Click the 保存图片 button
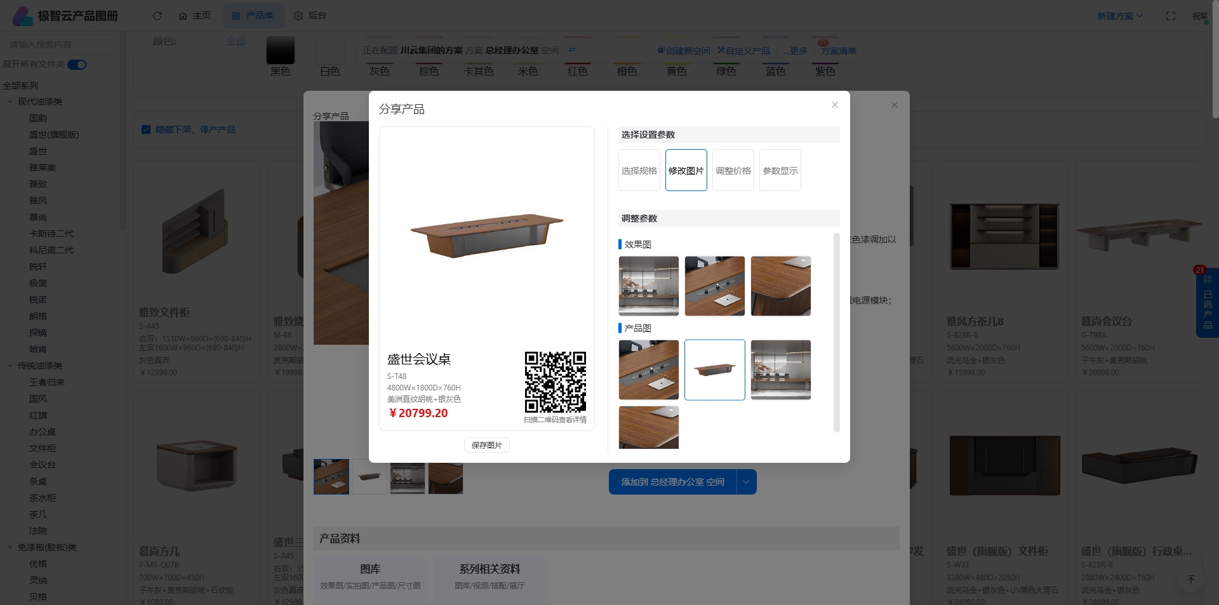 tap(486, 446)
